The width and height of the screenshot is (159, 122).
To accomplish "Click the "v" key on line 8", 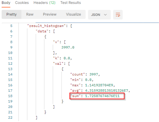I will [56, 42].
